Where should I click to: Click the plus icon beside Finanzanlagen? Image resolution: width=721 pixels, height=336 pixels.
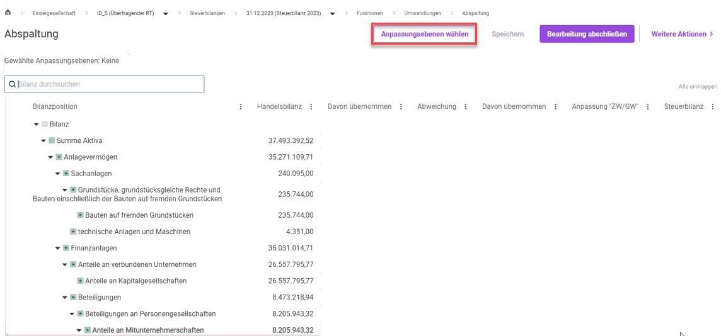click(66, 249)
